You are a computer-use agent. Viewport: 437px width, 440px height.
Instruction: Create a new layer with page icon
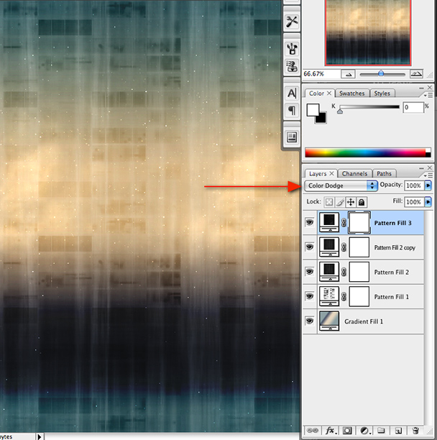pyautogui.click(x=398, y=431)
